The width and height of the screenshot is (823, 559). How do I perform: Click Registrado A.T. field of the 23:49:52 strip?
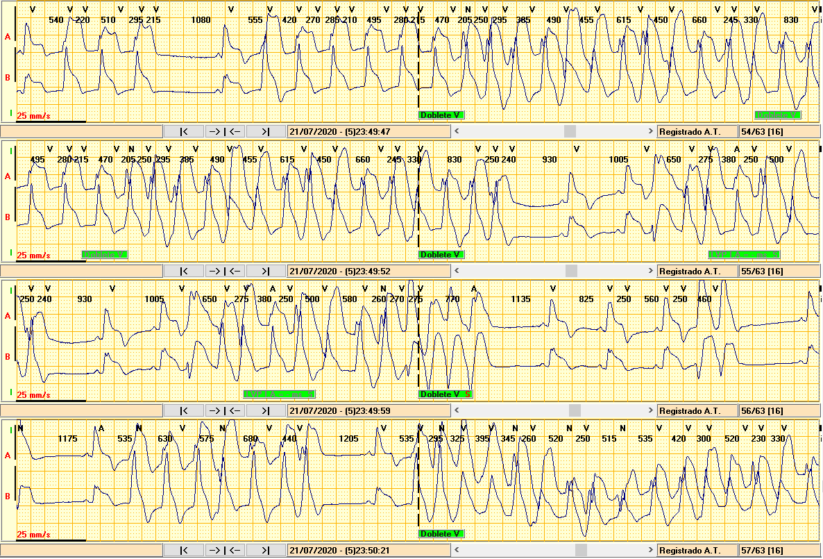point(697,271)
